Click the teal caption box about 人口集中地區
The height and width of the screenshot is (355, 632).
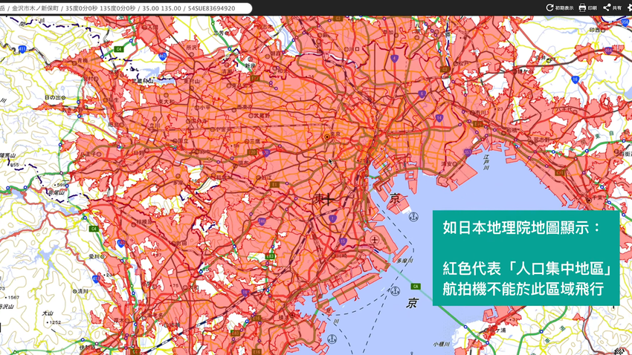click(x=526, y=258)
